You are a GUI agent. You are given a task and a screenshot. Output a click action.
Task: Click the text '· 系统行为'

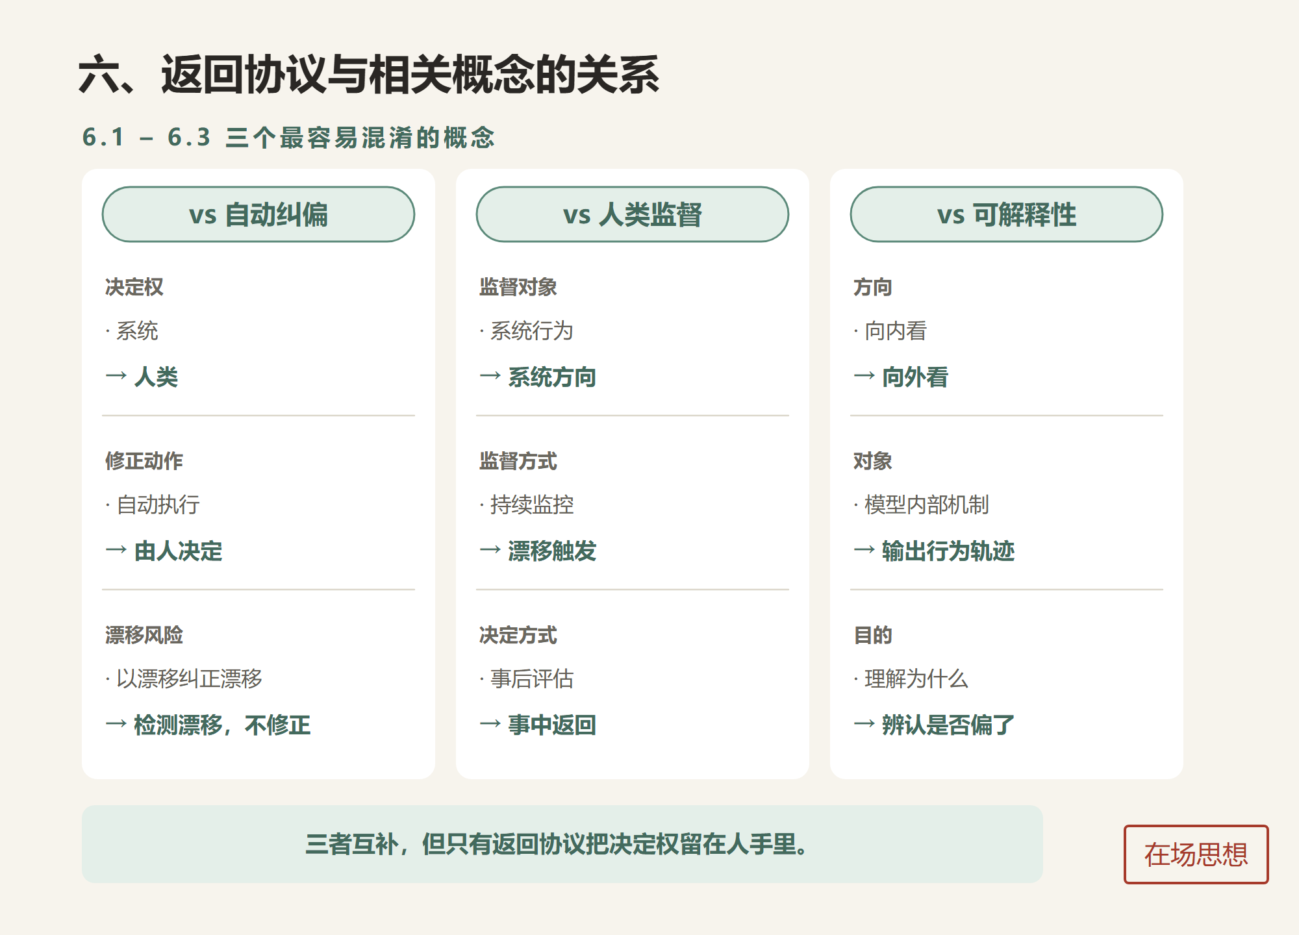tap(527, 331)
